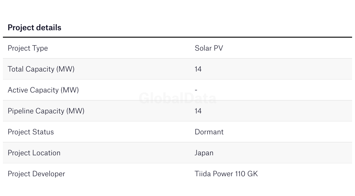Select the Total Capacity (MW) label
Image resolution: width=355 pixels, height=196 pixels.
click(41, 69)
